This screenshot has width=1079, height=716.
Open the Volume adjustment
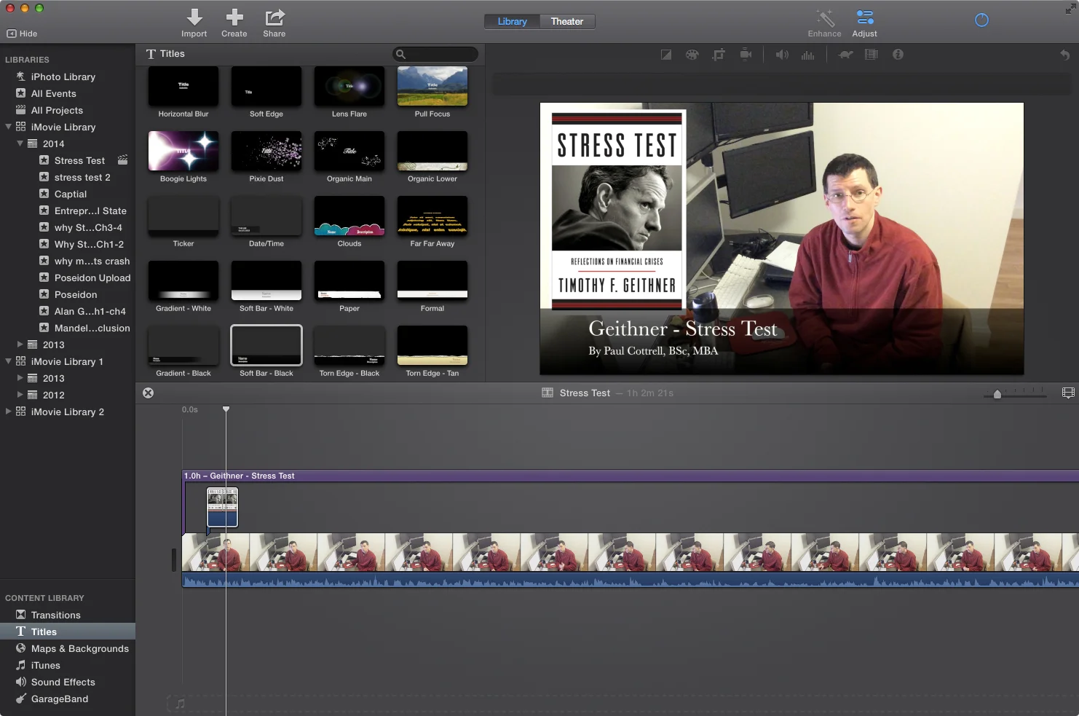pos(782,55)
